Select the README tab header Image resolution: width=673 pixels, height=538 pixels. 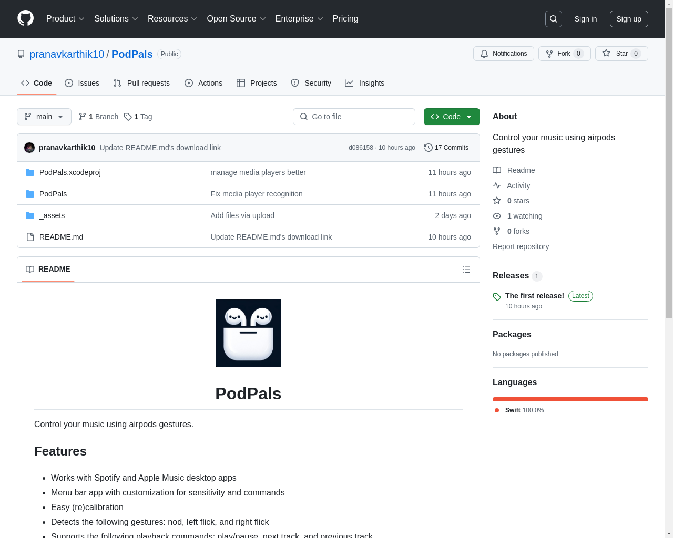click(x=48, y=269)
